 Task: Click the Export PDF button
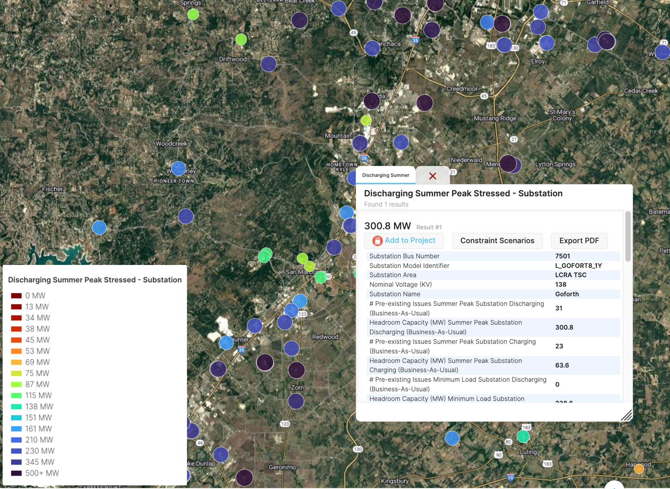coord(579,241)
